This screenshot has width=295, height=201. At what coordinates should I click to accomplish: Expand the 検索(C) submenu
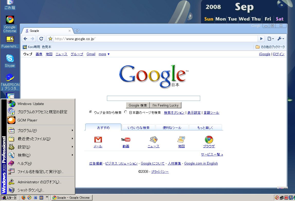point(41,155)
